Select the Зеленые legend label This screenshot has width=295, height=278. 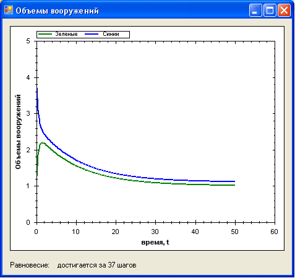click(66, 34)
